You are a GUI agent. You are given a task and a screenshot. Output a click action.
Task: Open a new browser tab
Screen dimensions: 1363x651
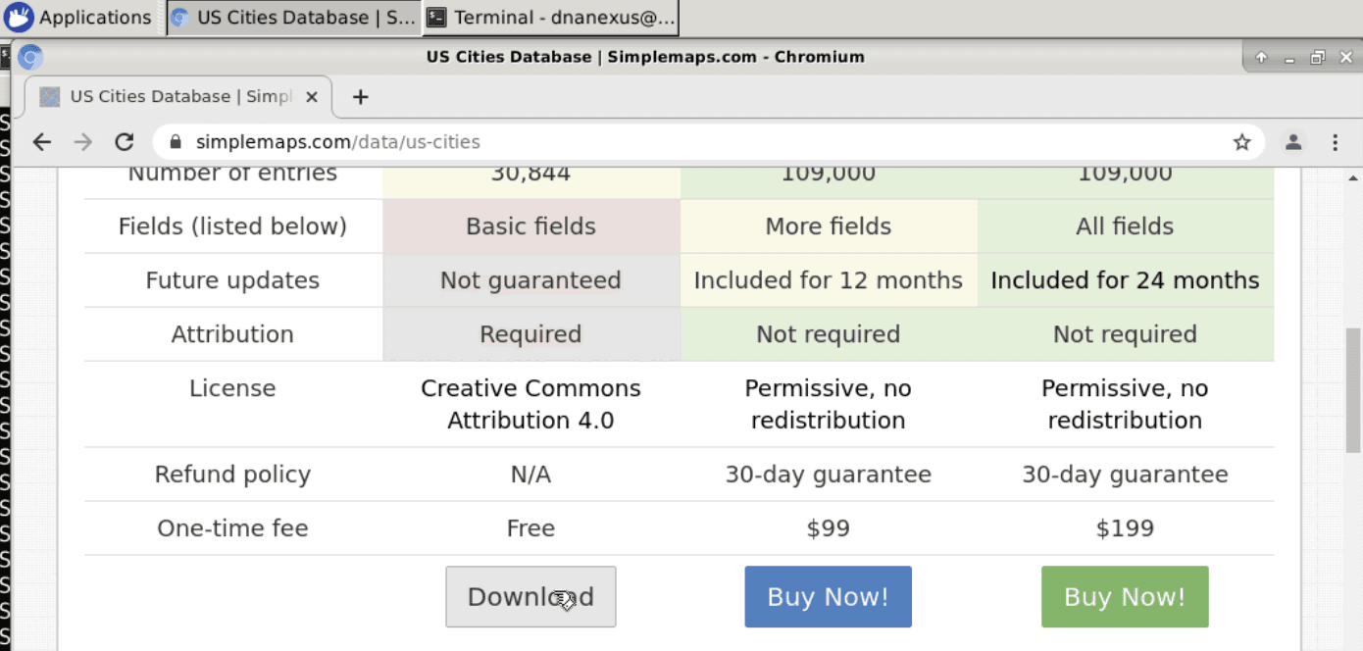[x=360, y=97]
